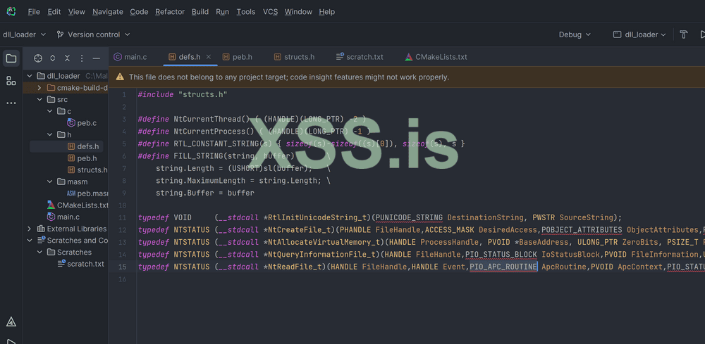Collapse the Scratches folder
This screenshot has height=344, width=705.
39,252
